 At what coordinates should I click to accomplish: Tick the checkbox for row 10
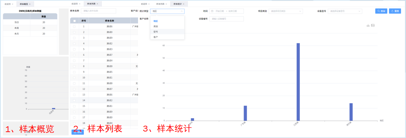(x=75, y=77)
